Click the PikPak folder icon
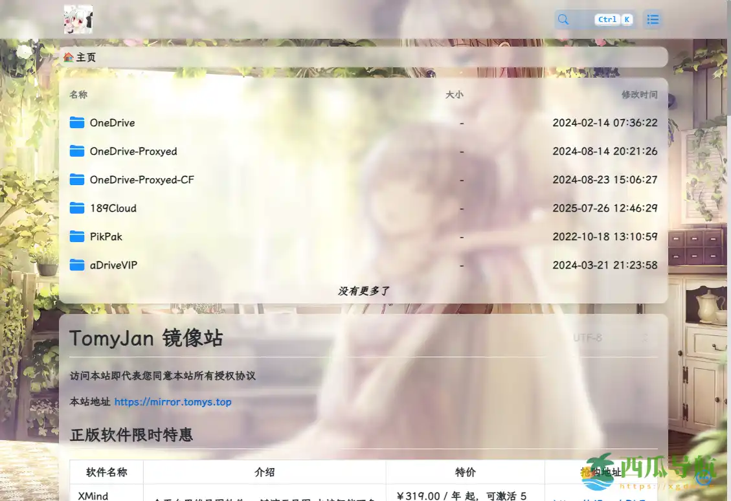731x501 pixels. 76,236
